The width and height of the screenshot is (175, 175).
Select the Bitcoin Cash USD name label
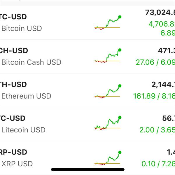click(x=31, y=62)
